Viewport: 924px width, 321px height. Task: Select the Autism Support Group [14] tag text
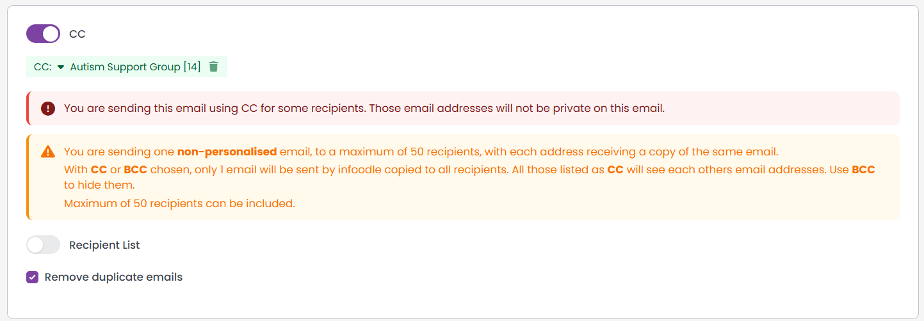(135, 67)
